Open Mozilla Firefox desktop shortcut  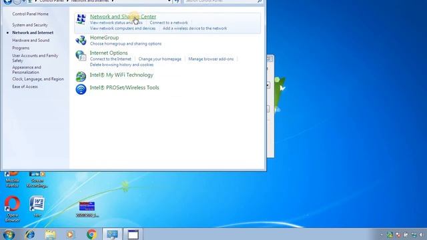(x=12, y=179)
